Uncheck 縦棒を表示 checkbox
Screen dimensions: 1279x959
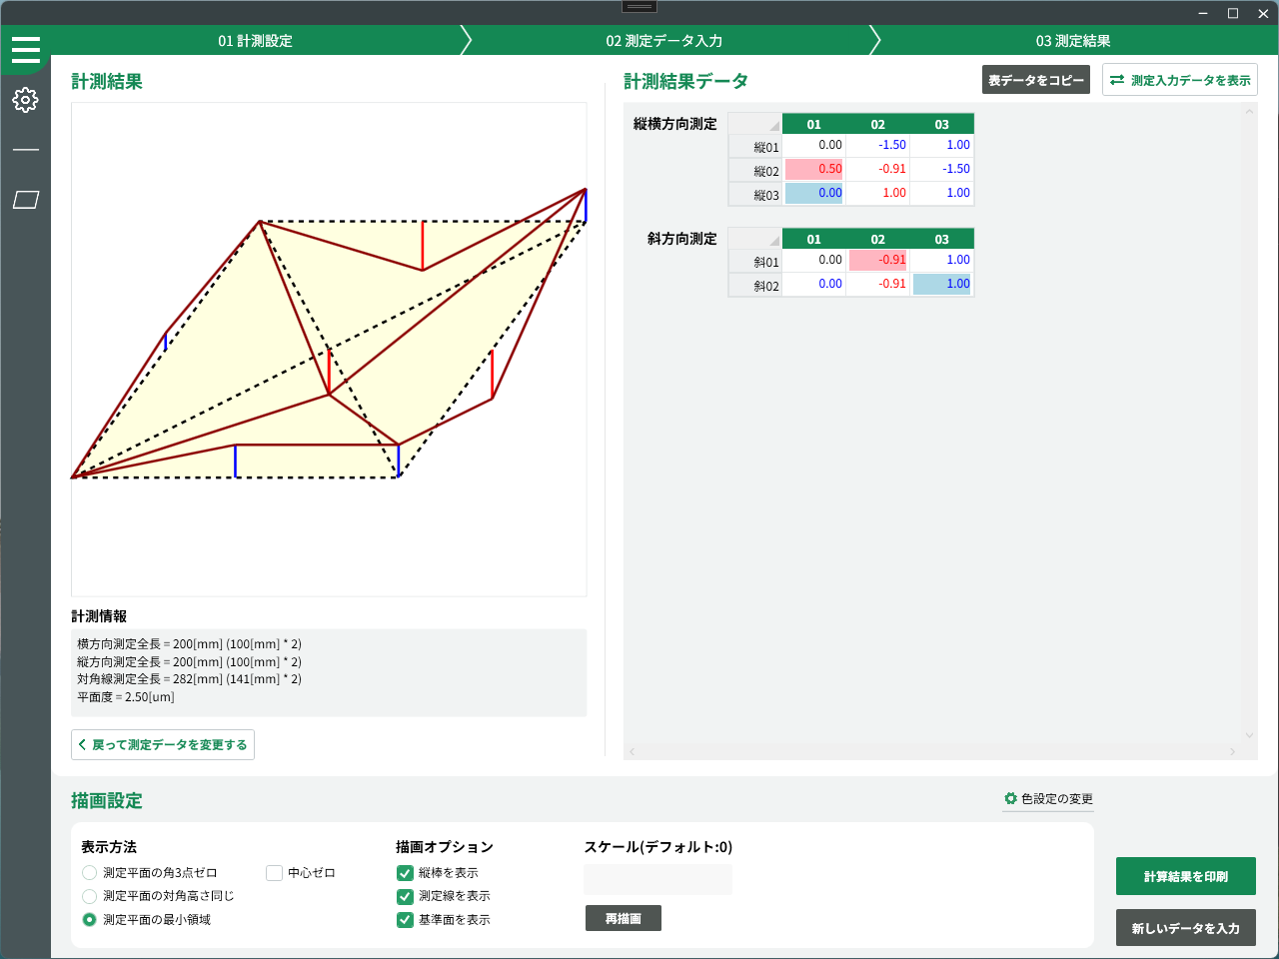[405, 873]
